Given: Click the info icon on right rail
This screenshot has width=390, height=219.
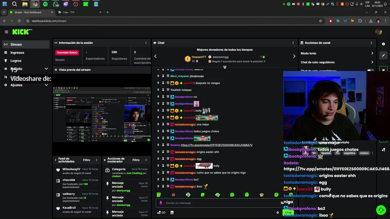Looking at the screenshot, I should click(x=383, y=44).
